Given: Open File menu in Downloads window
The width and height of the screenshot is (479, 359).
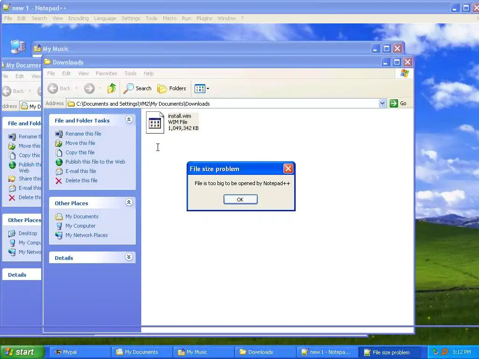Looking at the screenshot, I should (x=51, y=73).
